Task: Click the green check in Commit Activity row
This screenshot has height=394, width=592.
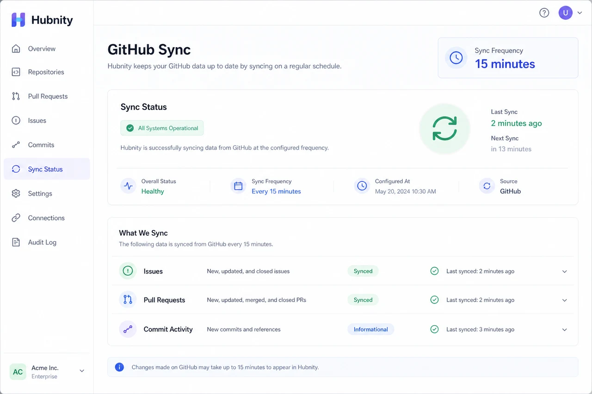Action: (x=434, y=329)
